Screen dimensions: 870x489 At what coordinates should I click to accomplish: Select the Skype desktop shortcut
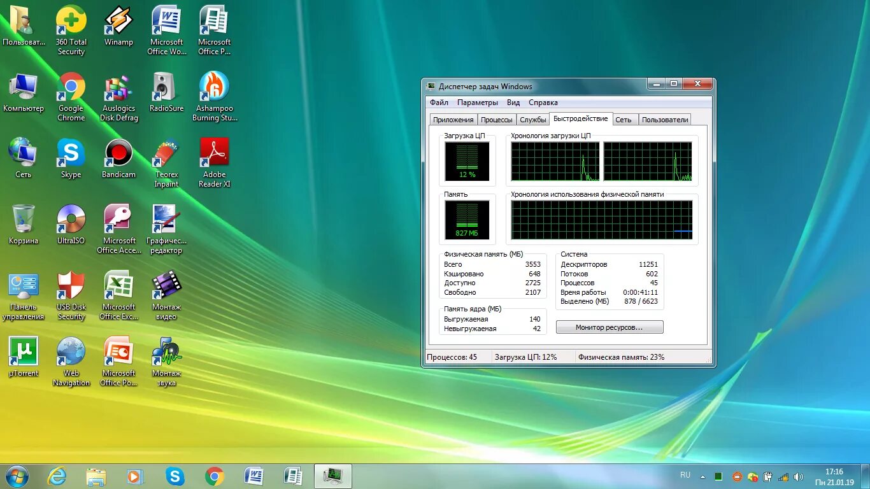click(71, 159)
